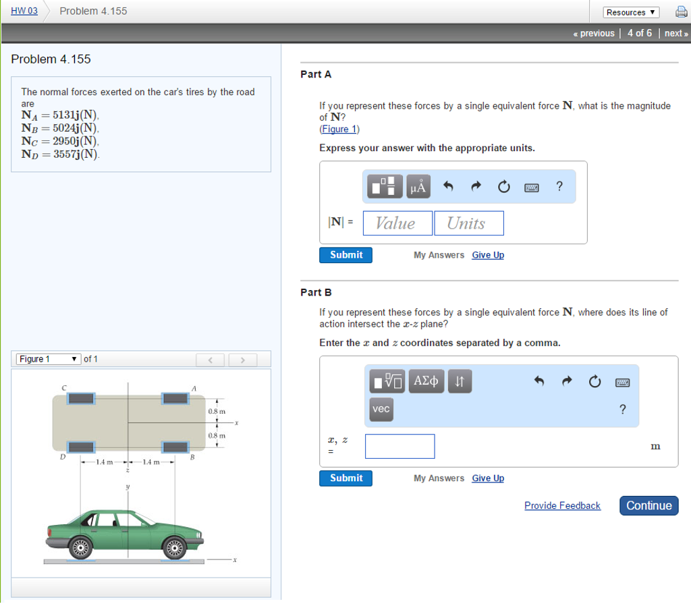Click the Value input field in Part A
The height and width of the screenshot is (610, 691).
tap(397, 223)
